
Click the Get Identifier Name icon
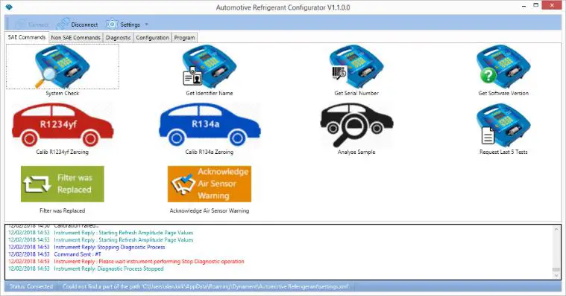210,67
